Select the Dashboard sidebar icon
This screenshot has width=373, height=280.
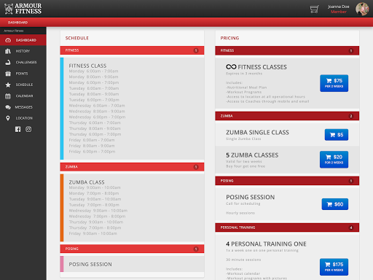tap(8, 40)
